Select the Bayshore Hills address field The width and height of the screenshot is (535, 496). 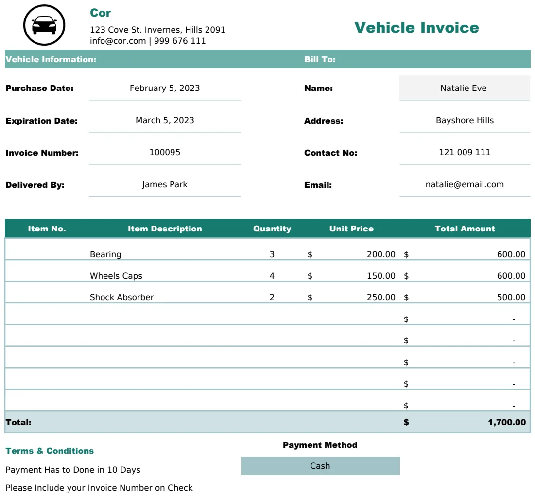[x=465, y=120]
